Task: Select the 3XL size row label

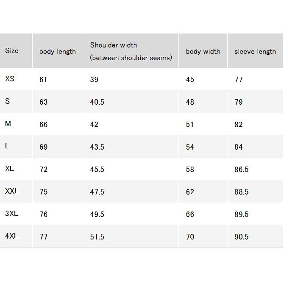Action: 11,214
